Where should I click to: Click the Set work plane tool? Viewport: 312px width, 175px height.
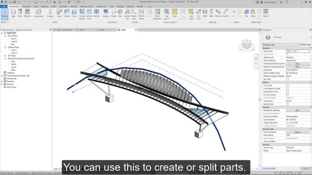[247, 13]
